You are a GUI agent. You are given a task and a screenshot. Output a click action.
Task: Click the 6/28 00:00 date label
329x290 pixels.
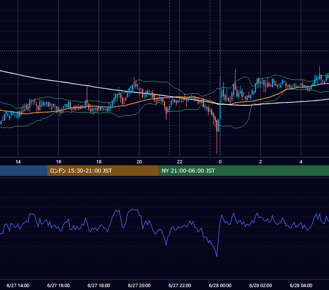tap(220, 285)
